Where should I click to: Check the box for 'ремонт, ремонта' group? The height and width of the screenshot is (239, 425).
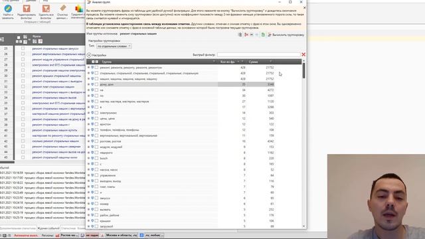point(96,68)
